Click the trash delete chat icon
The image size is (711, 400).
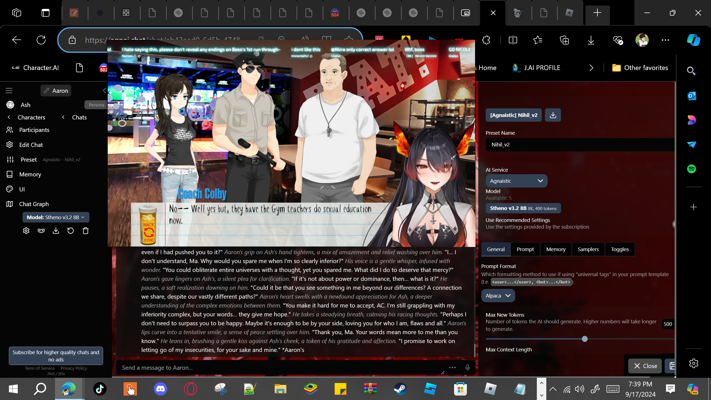(86, 231)
